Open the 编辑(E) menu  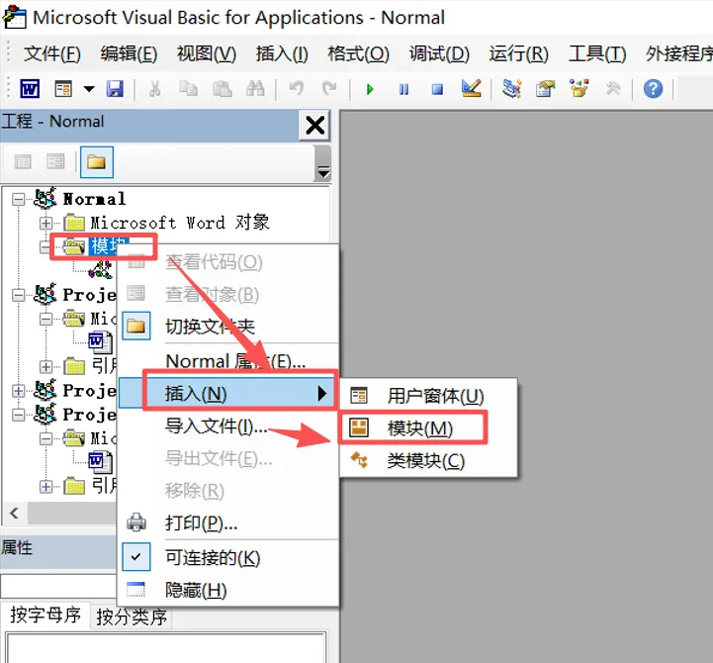click(x=129, y=54)
